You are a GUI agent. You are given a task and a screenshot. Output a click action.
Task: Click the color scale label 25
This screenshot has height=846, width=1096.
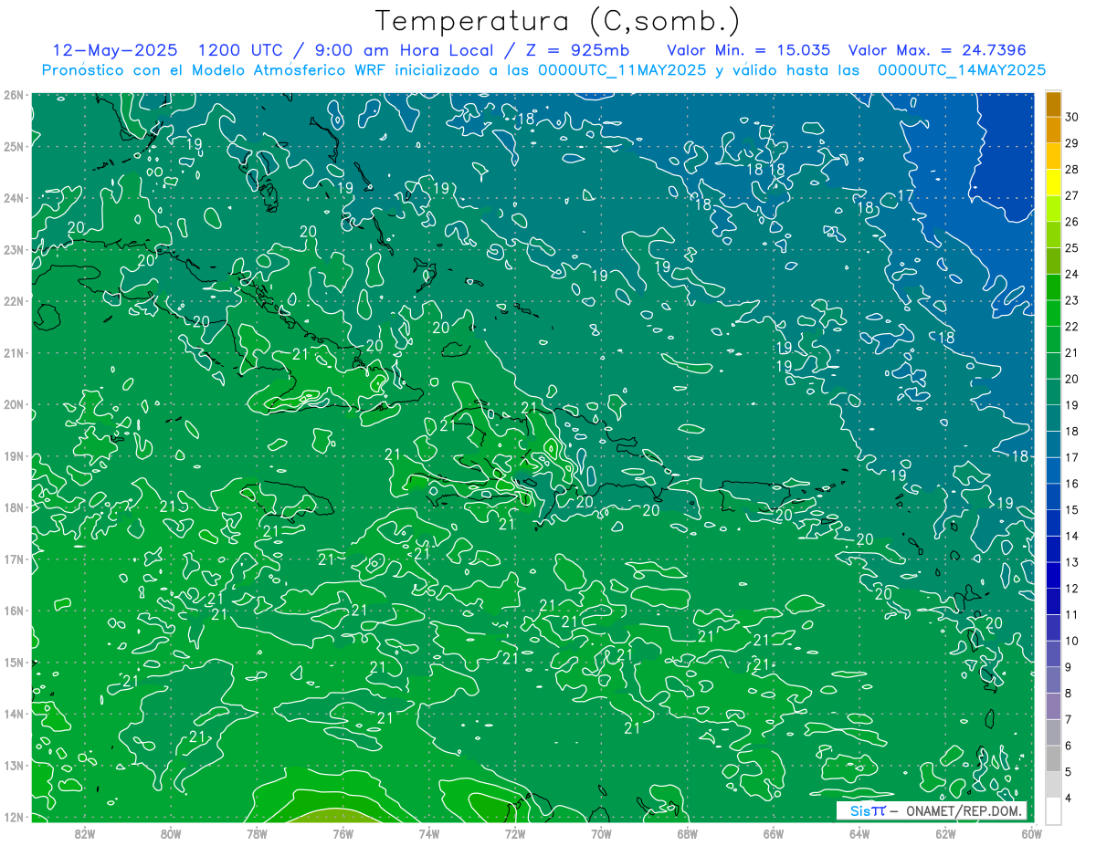[x=1072, y=248]
